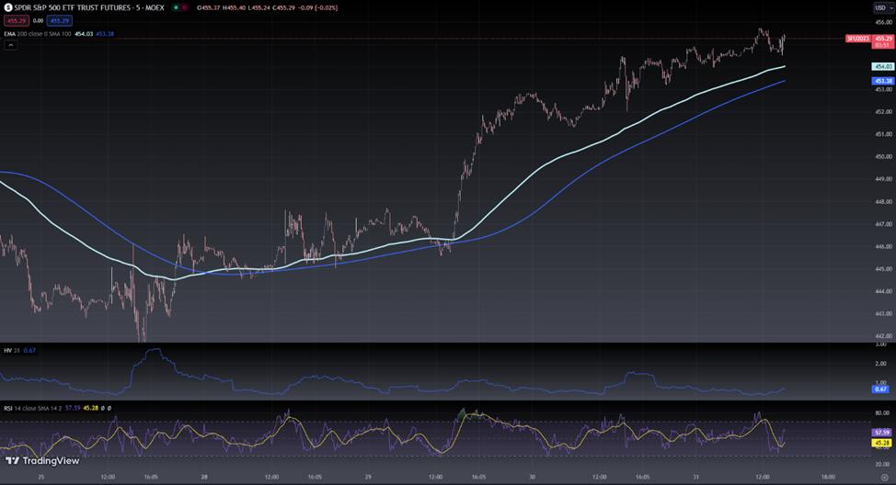The width and height of the screenshot is (896, 485).
Task: Select the EMA 200 close indicator legend
Action: [38, 34]
